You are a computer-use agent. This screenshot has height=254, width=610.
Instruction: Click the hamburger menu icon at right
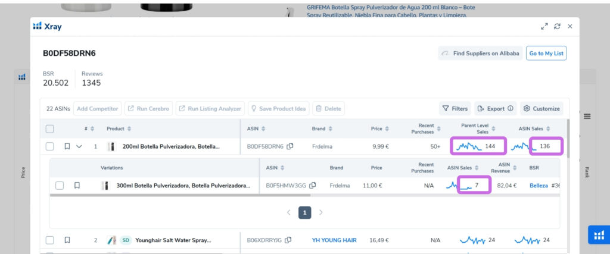pyautogui.click(x=587, y=116)
